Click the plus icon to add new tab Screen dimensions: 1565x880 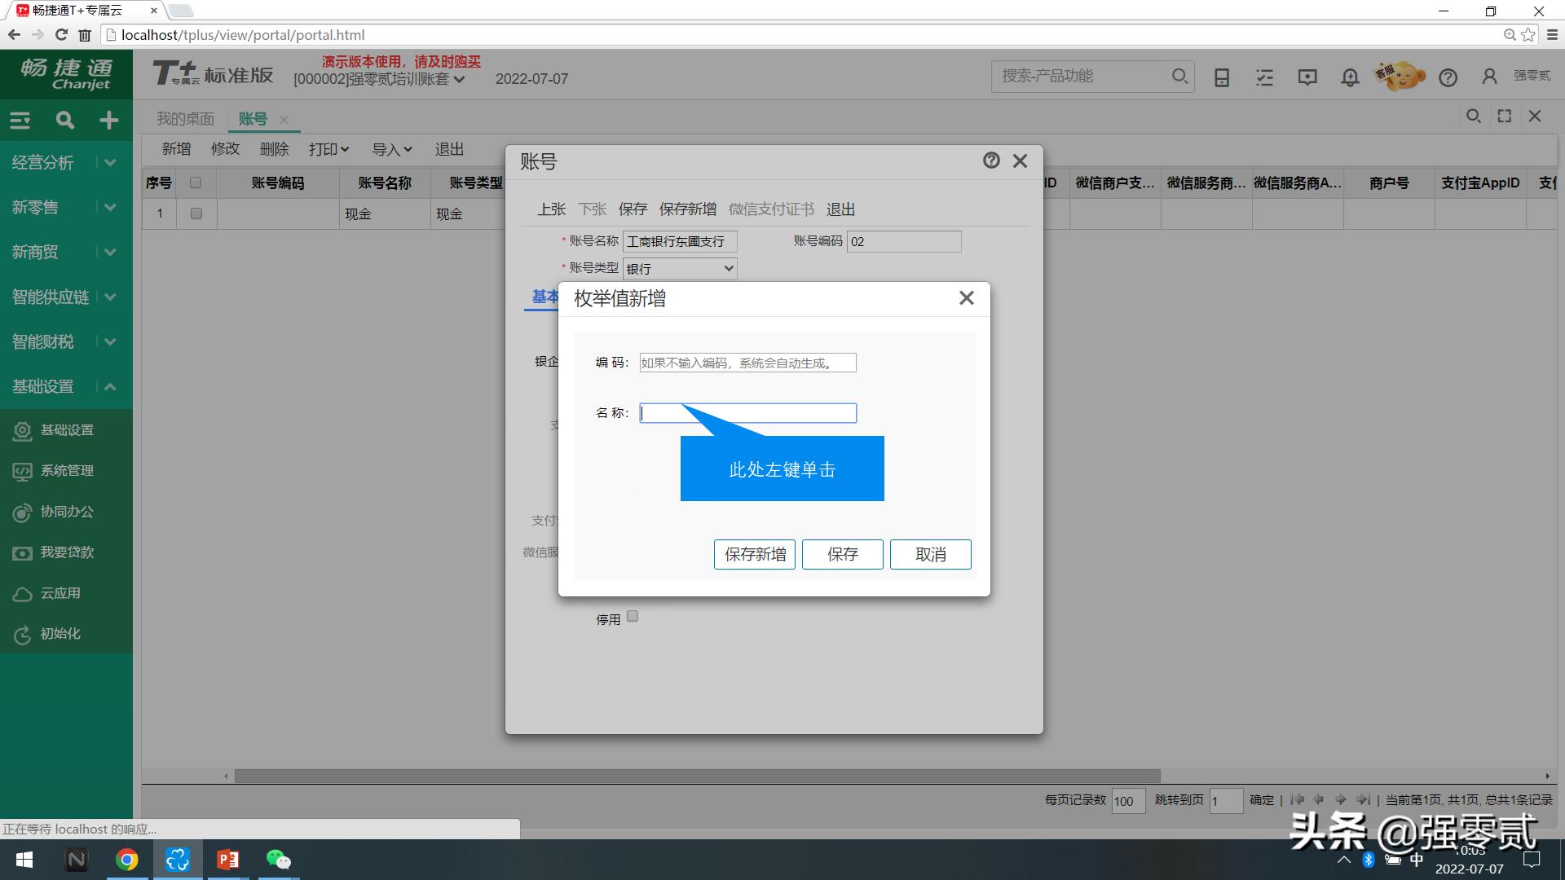(x=108, y=120)
